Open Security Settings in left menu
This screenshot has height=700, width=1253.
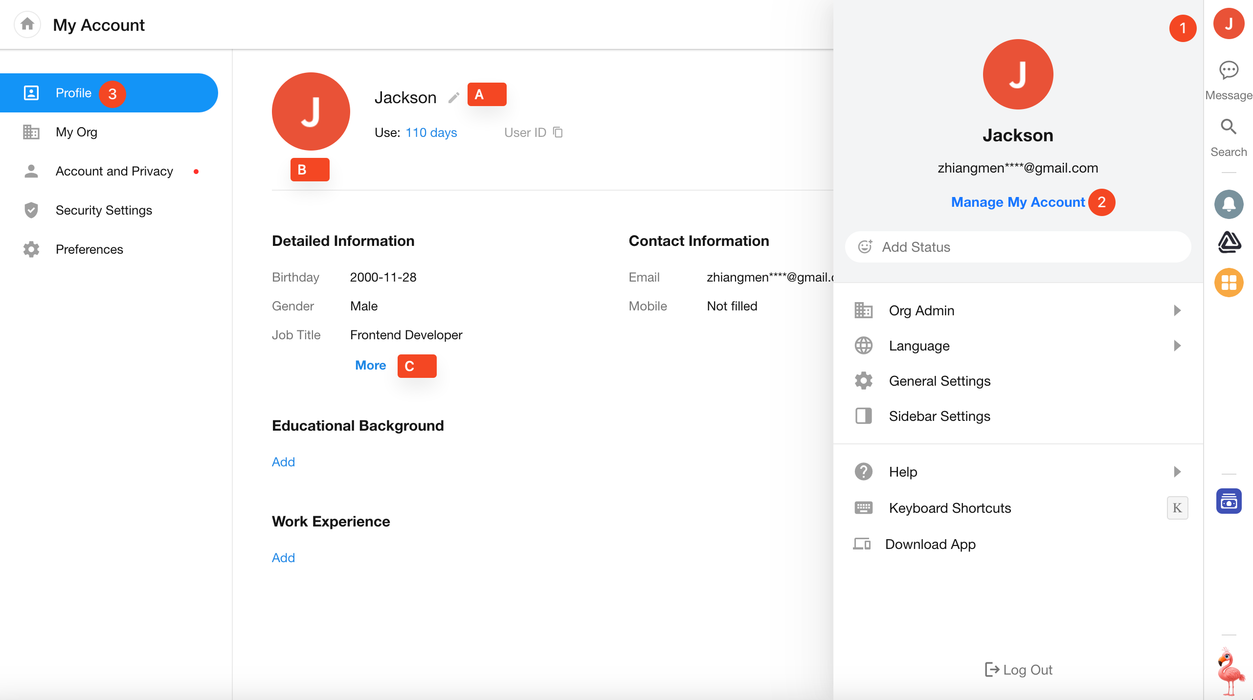(x=104, y=210)
